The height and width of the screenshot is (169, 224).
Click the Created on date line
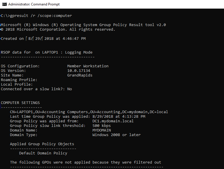(x=43, y=39)
